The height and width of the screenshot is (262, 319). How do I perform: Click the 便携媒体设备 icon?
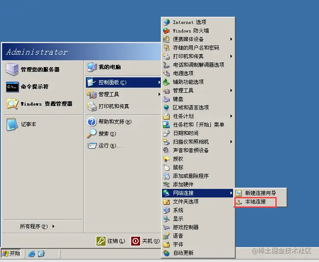pyautogui.click(x=166, y=39)
